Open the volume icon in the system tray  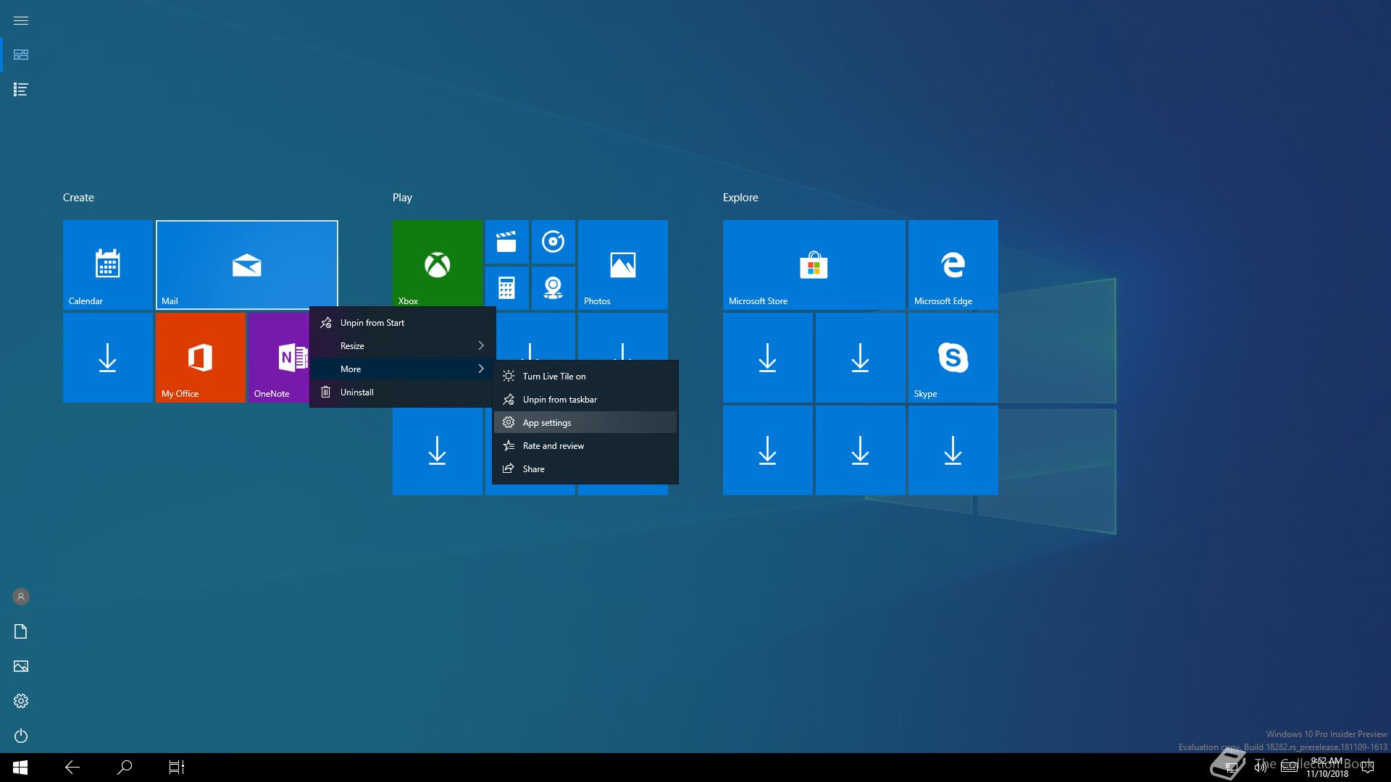click(x=1261, y=768)
